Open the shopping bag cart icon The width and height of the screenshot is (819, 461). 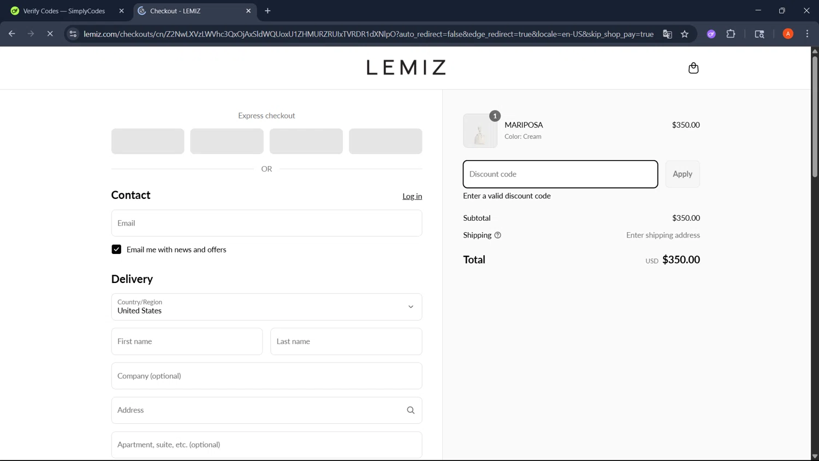693,68
